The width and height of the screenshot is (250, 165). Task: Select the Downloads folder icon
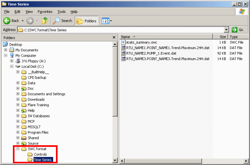(x=24, y=99)
